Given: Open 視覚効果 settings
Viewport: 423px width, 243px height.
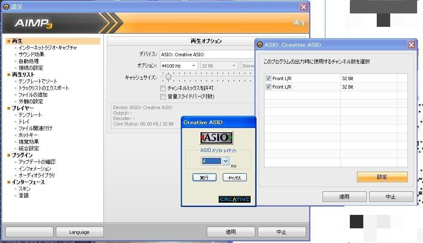Looking at the screenshot, I should point(29,142).
